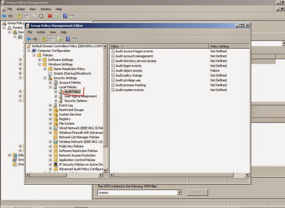Click Wired Network policies node icon

pos(56,128)
